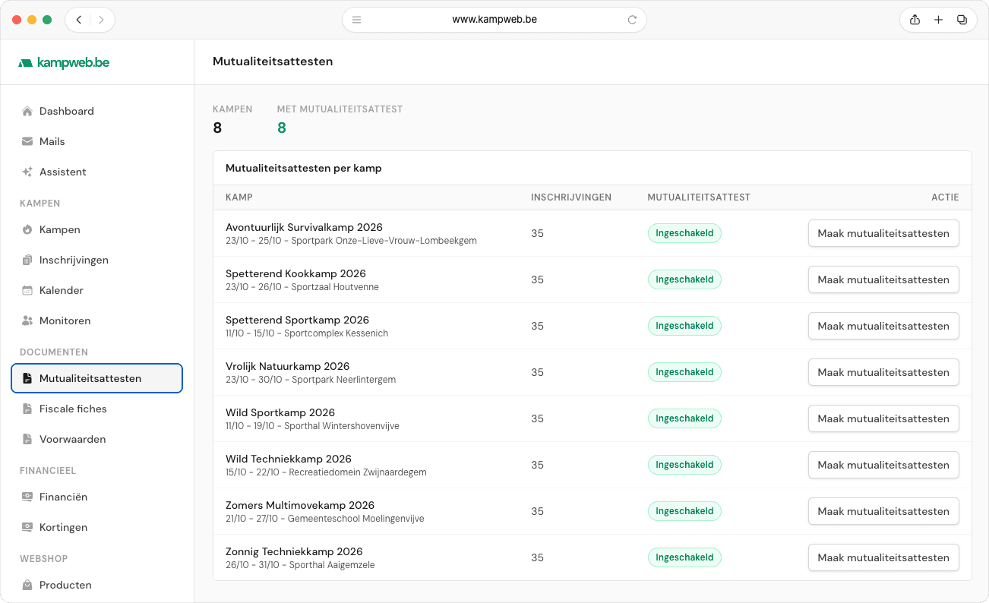
Task: Go back with browser back arrow
Action: point(79,20)
